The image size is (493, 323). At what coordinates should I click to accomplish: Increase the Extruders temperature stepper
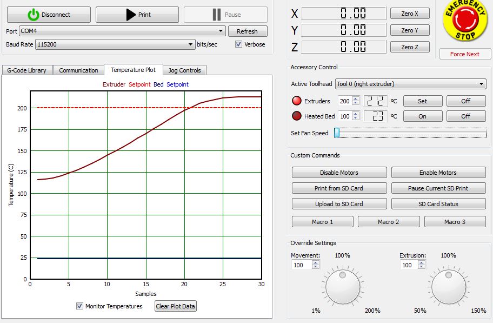click(355, 98)
